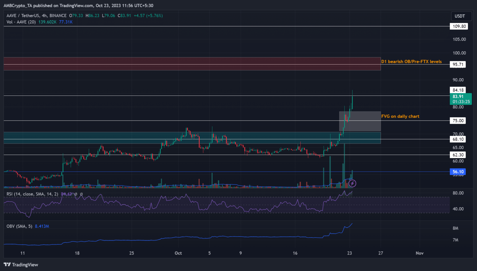The height and width of the screenshot is (271, 477).
Task: Toggle the USDT currency display
Action: [x=461, y=16]
